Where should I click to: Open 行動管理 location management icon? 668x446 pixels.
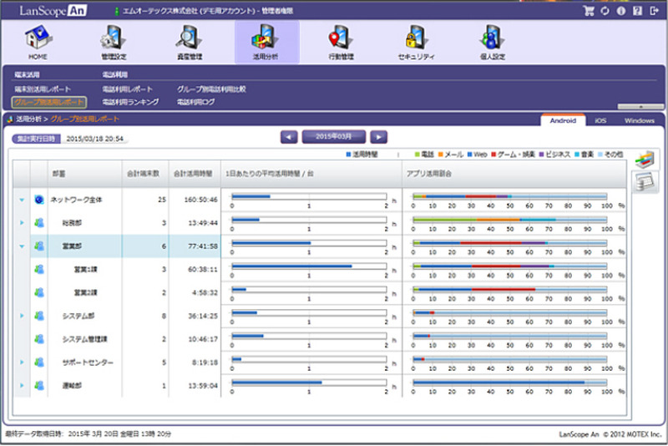341,40
